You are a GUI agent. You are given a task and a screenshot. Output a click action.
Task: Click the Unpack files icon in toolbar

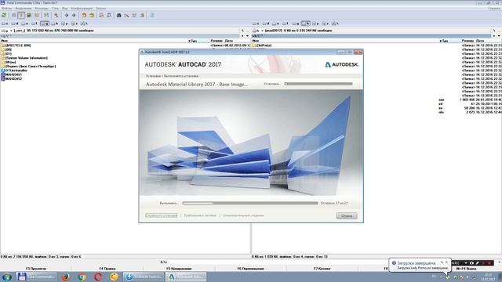click(92, 15)
